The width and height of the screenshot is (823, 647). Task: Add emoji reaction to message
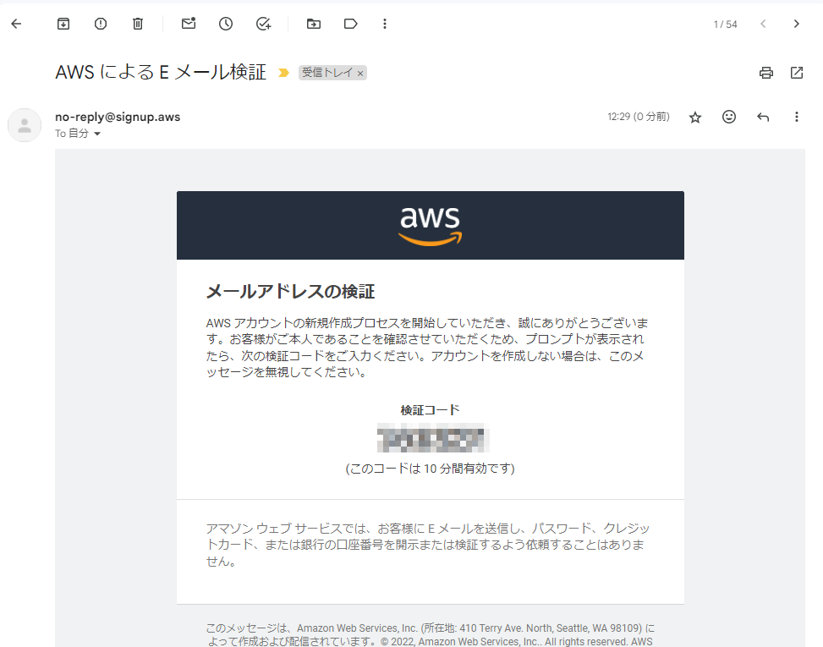click(x=729, y=117)
